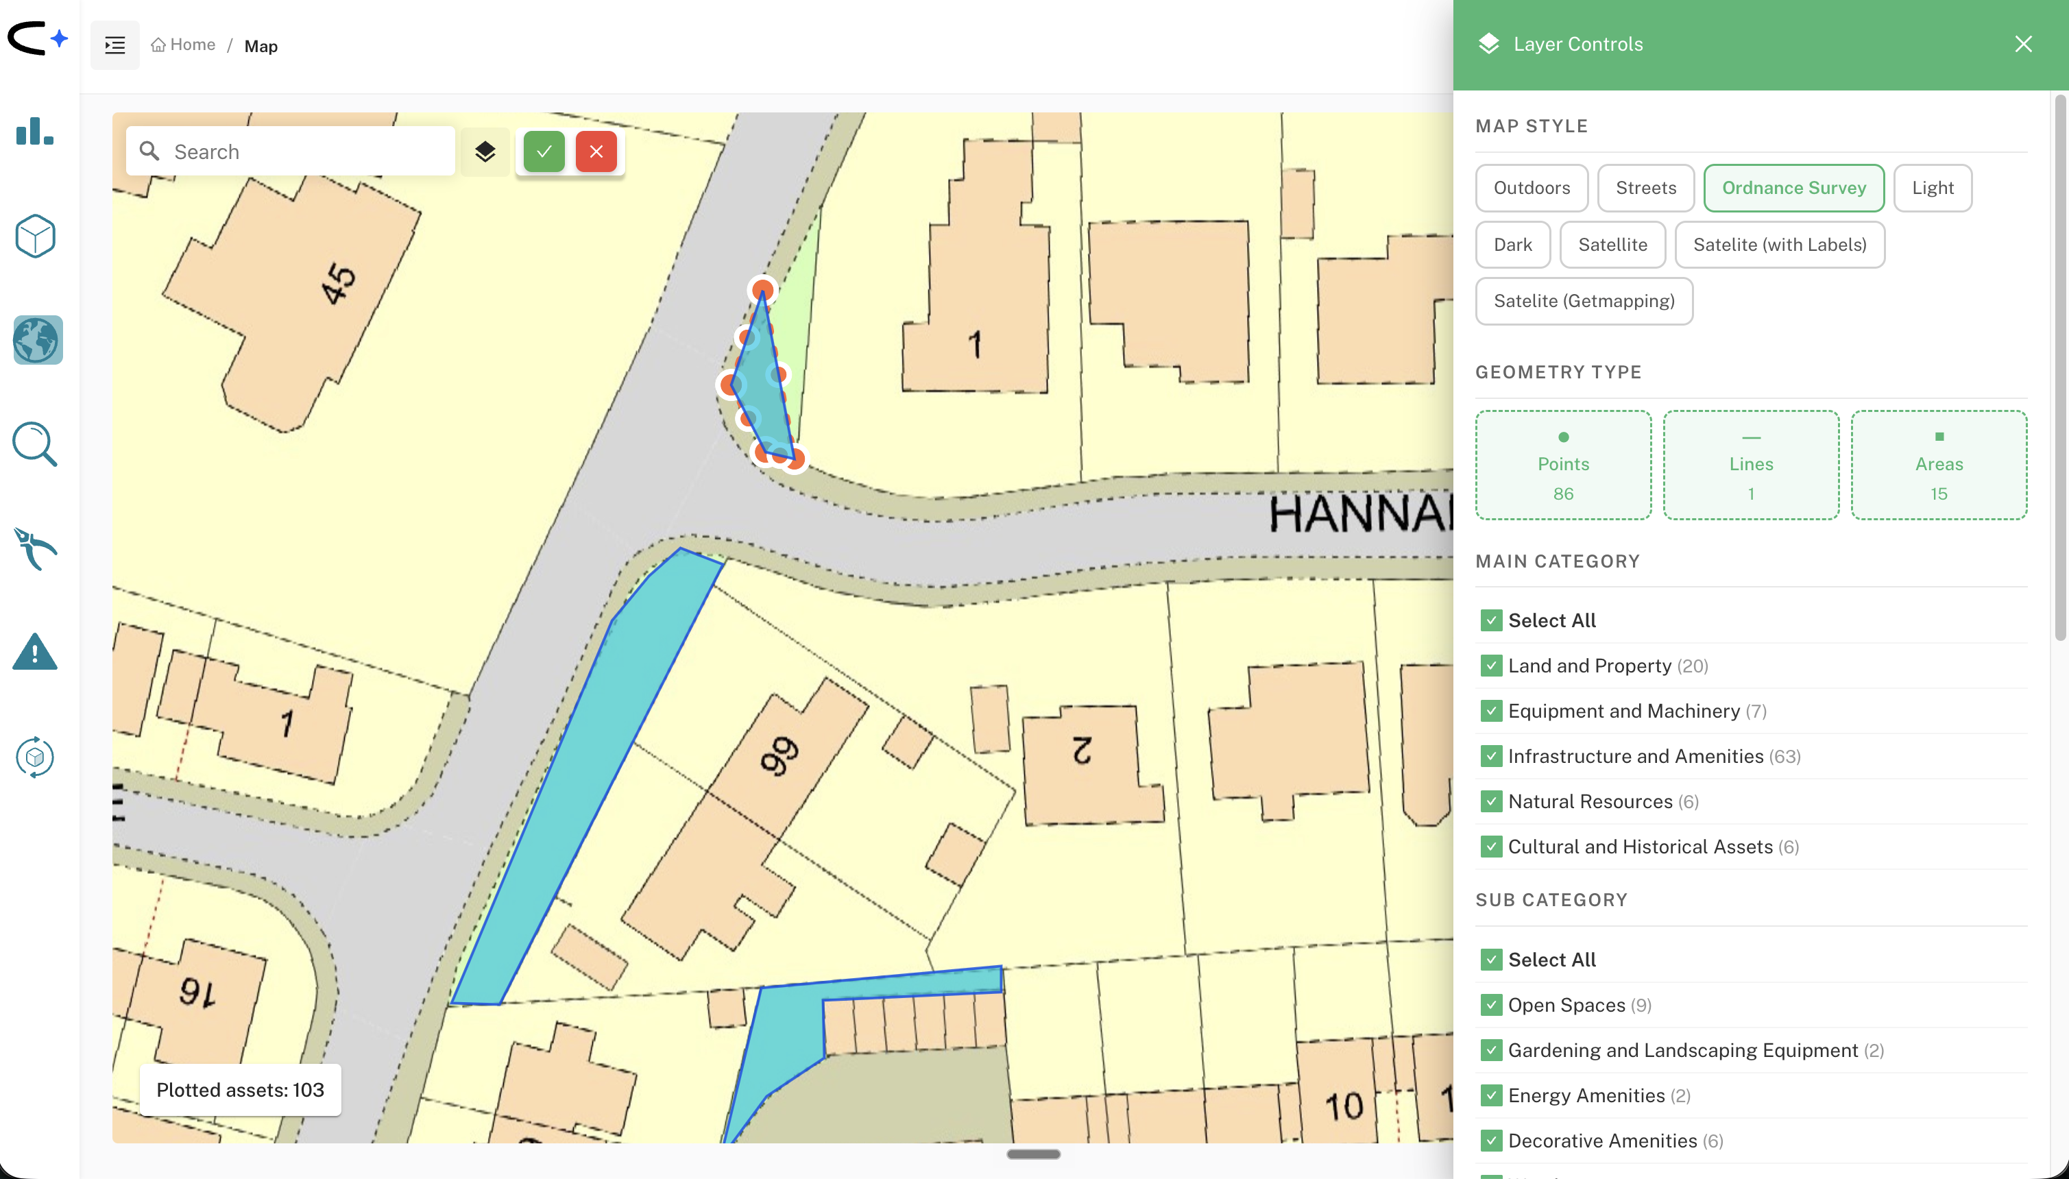The width and height of the screenshot is (2069, 1179).
Task: Uncheck Equipment and Machinery category
Action: pos(1491,711)
